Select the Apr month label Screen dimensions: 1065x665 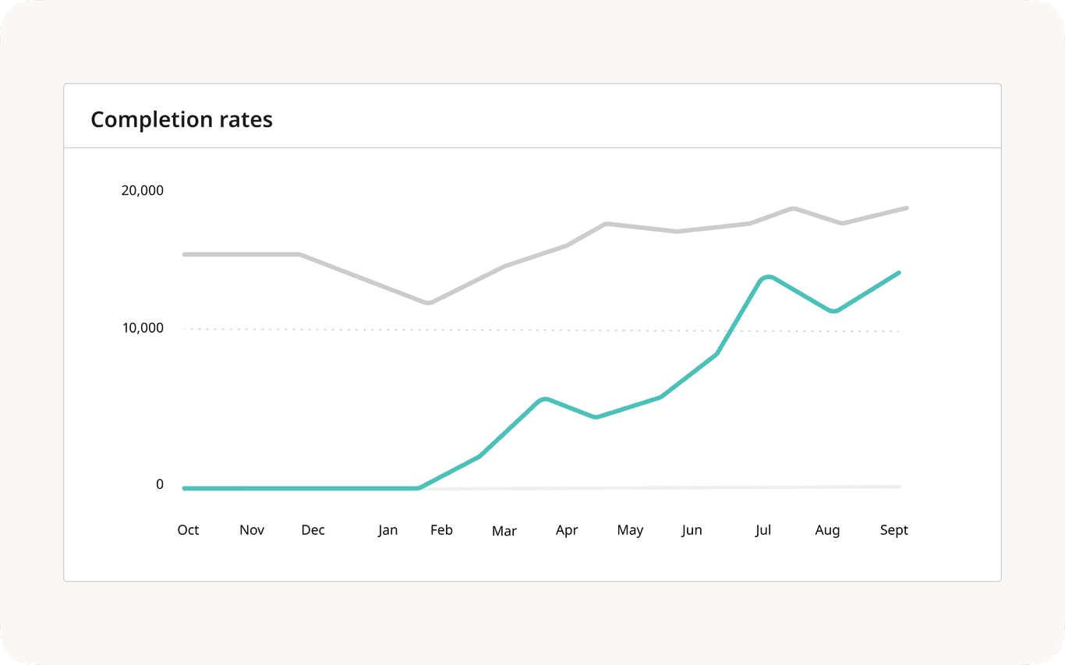click(x=567, y=530)
